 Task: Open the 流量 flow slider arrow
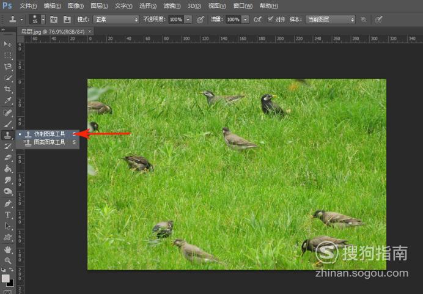pos(245,20)
